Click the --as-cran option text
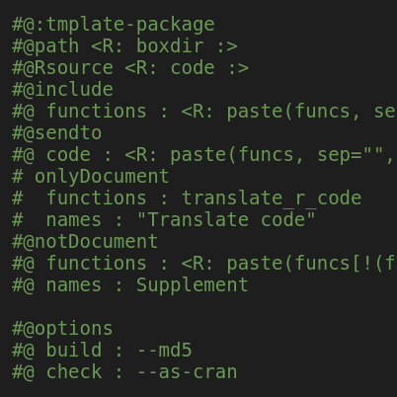Viewport: 397px width, 397px height. click(x=188, y=372)
